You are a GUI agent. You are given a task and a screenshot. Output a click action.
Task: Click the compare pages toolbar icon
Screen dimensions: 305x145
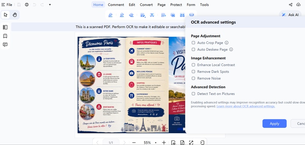pyautogui.click(x=182, y=15)
